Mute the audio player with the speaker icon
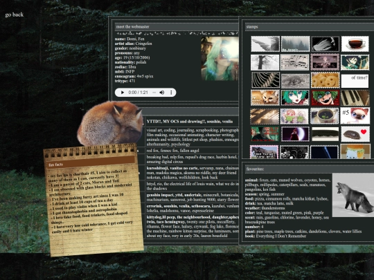 coord(161,93)
